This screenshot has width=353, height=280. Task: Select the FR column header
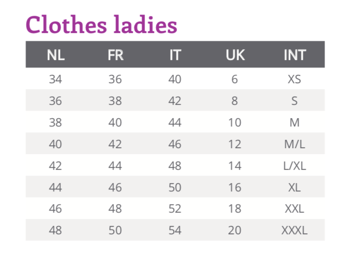[115, 55]
